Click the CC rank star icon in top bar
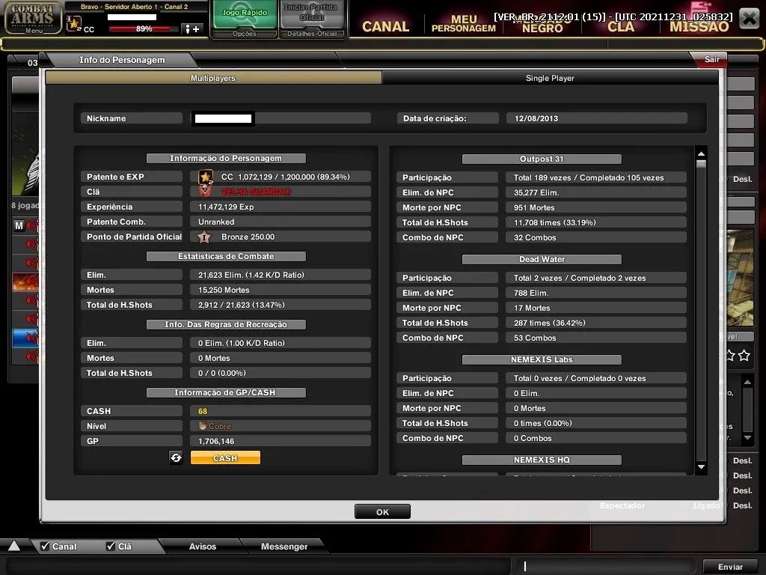 click(74, 23)
